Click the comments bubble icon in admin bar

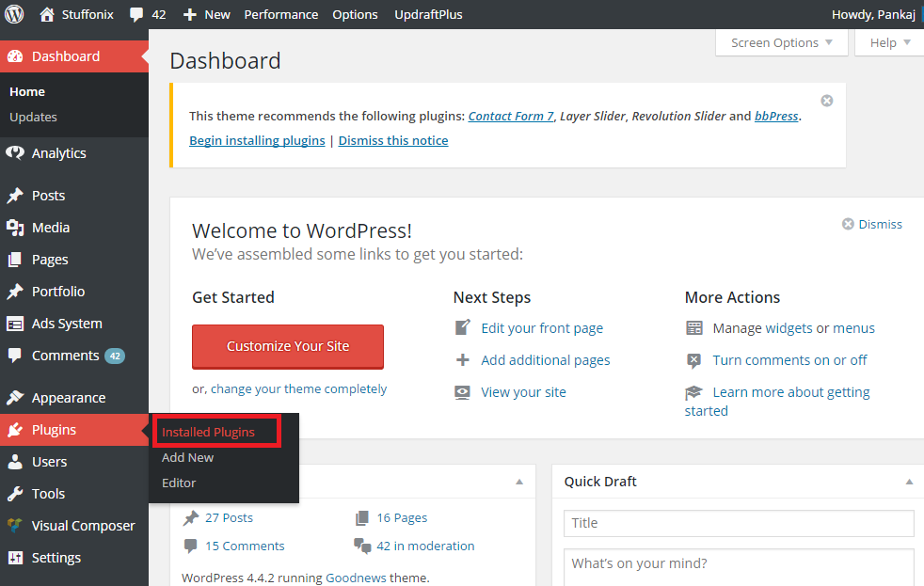[x=136, y=15]
